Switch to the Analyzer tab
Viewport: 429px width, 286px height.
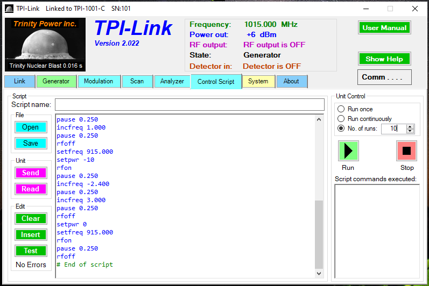[x=172, y=81]
